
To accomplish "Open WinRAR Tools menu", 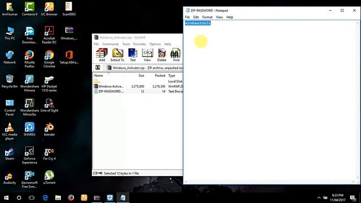I will coord(126,44).
